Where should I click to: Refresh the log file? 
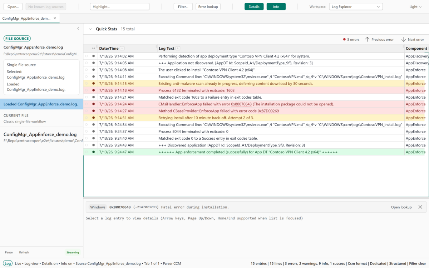[x=24, y=252]
